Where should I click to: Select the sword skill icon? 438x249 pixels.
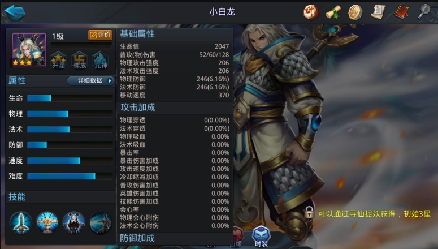click(21, 223)
